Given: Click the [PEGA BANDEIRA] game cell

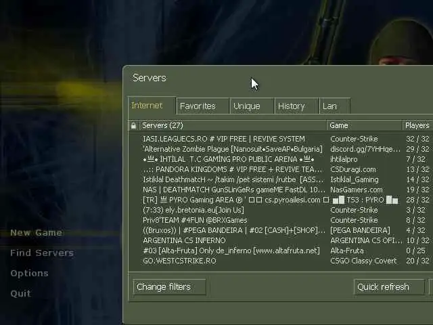Looking at the screenshot, I should coord(360,230).
